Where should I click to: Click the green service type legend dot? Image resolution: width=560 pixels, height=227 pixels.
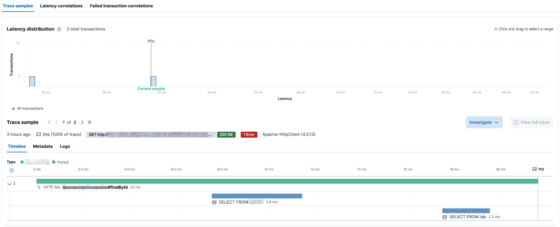click(x=22, y=162)
